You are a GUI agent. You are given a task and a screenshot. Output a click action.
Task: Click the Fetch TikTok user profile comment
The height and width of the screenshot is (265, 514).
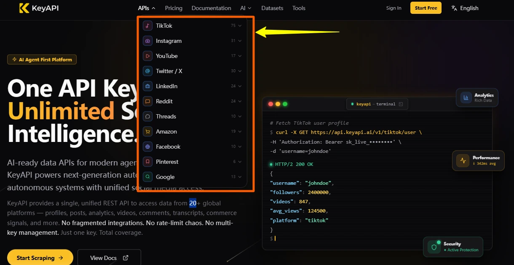click(x=309, y=123)
